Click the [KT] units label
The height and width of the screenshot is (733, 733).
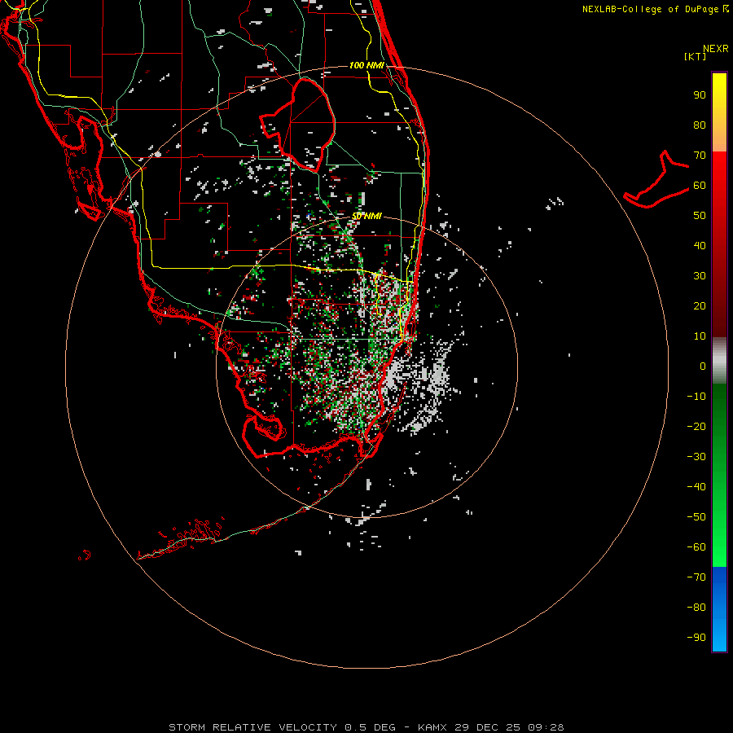click(696, 56)
